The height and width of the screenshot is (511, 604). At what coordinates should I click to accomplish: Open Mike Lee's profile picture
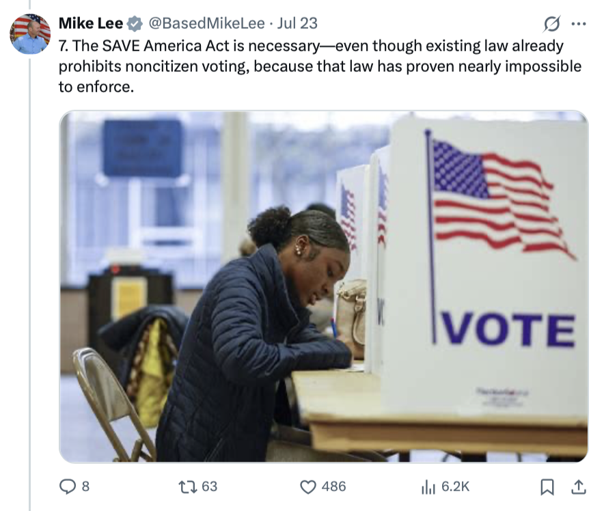[x=30, y=34]
